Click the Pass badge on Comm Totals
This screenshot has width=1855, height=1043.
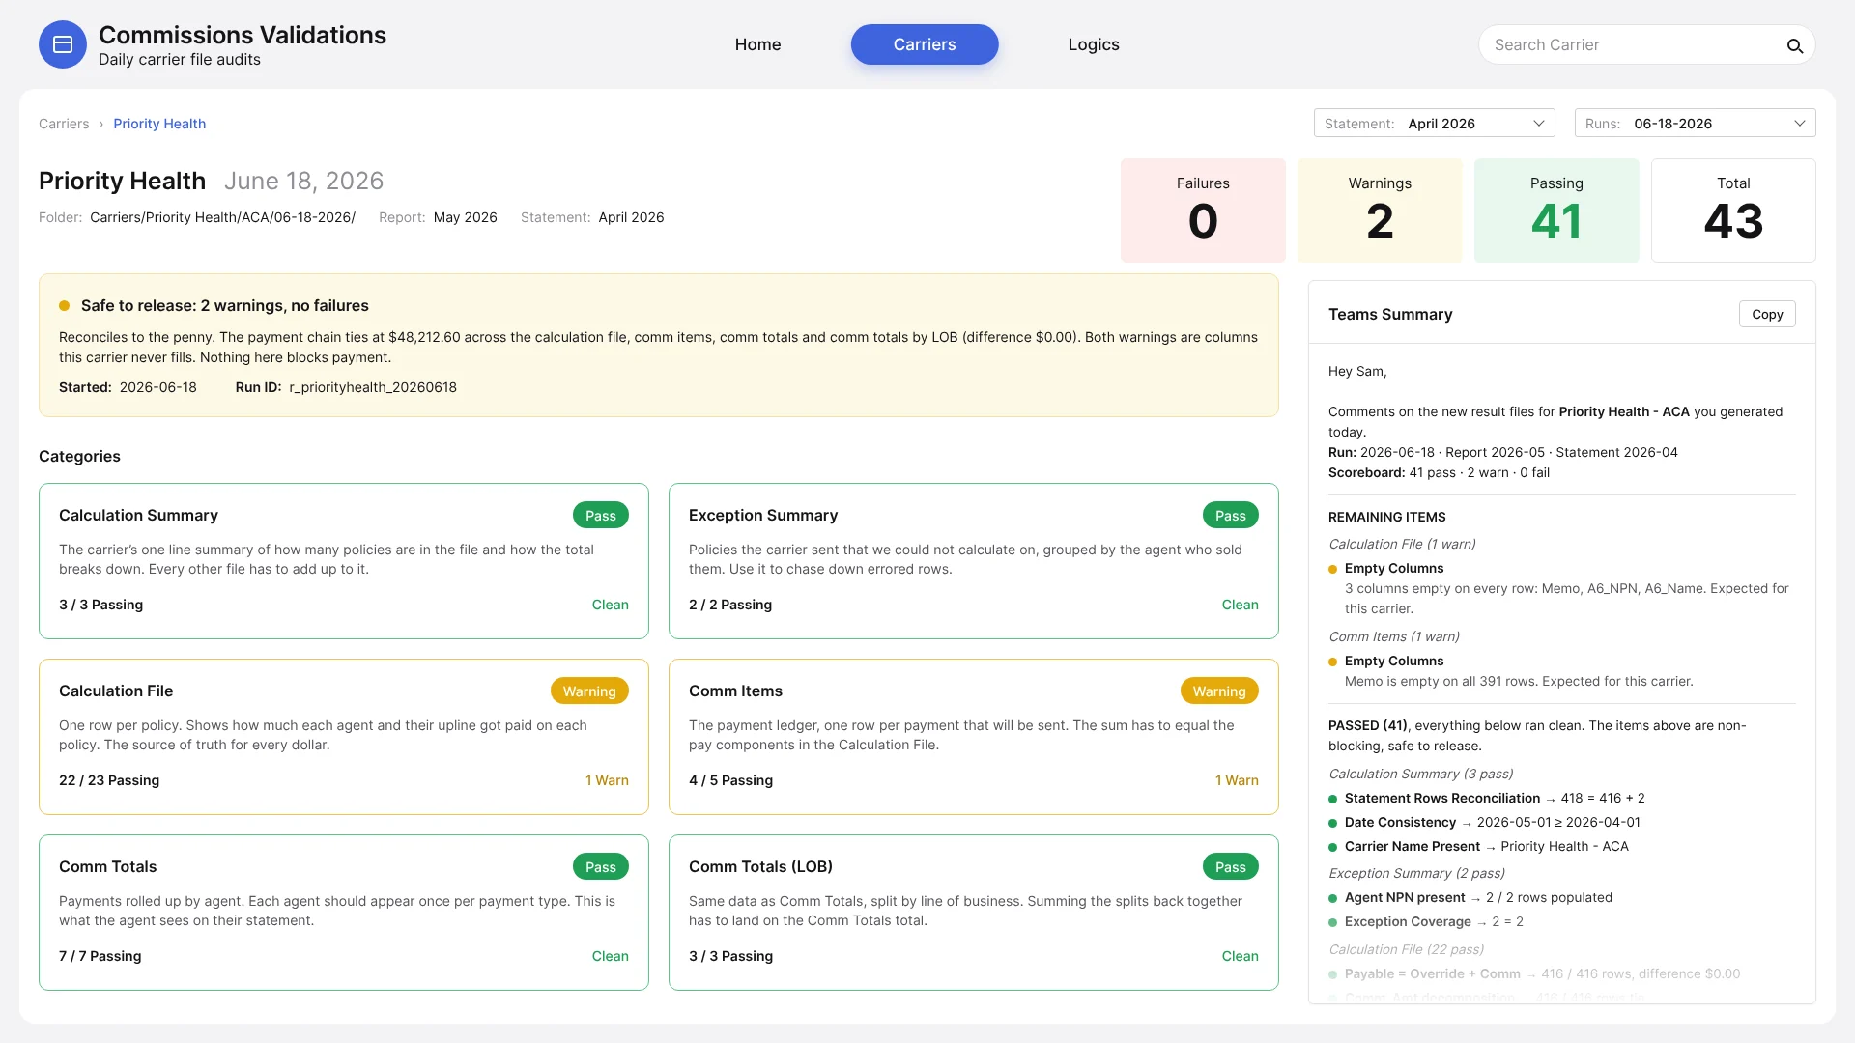600,867
